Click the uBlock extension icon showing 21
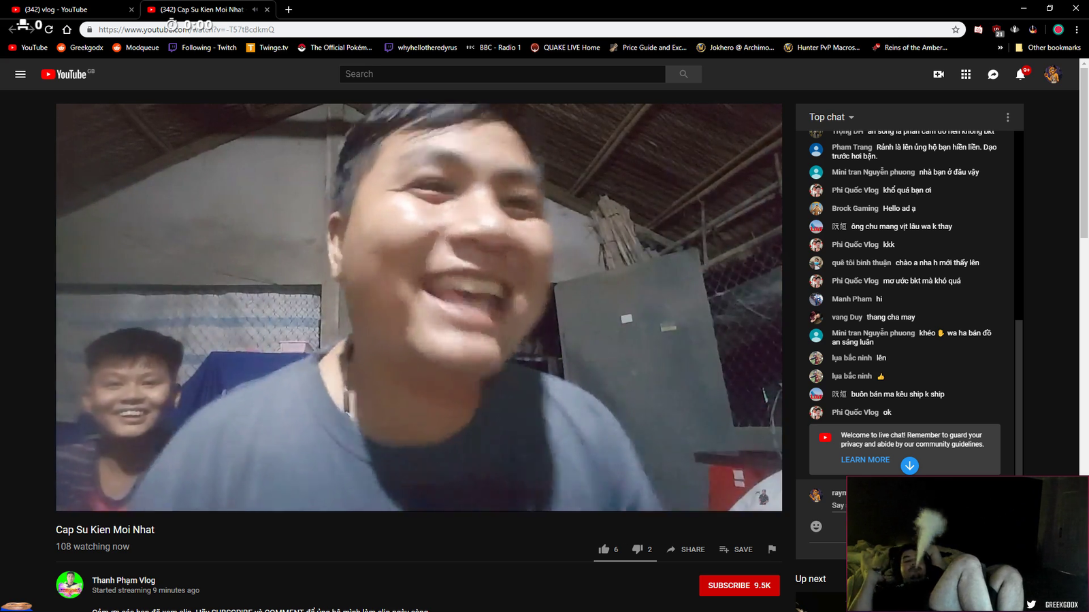The height and width of the screenshot is (612, 1089). pyautogui.click(x=997, y=30)
